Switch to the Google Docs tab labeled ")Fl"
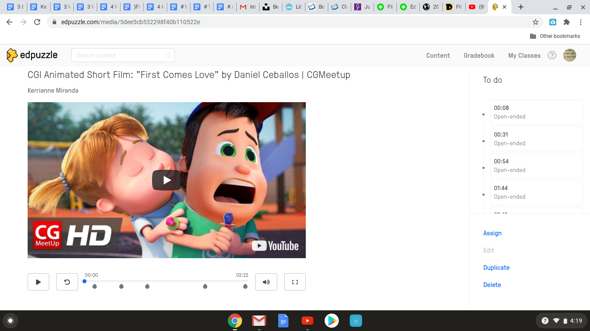The width and height of the screenshot is (590, 331). tap(132, 7)
